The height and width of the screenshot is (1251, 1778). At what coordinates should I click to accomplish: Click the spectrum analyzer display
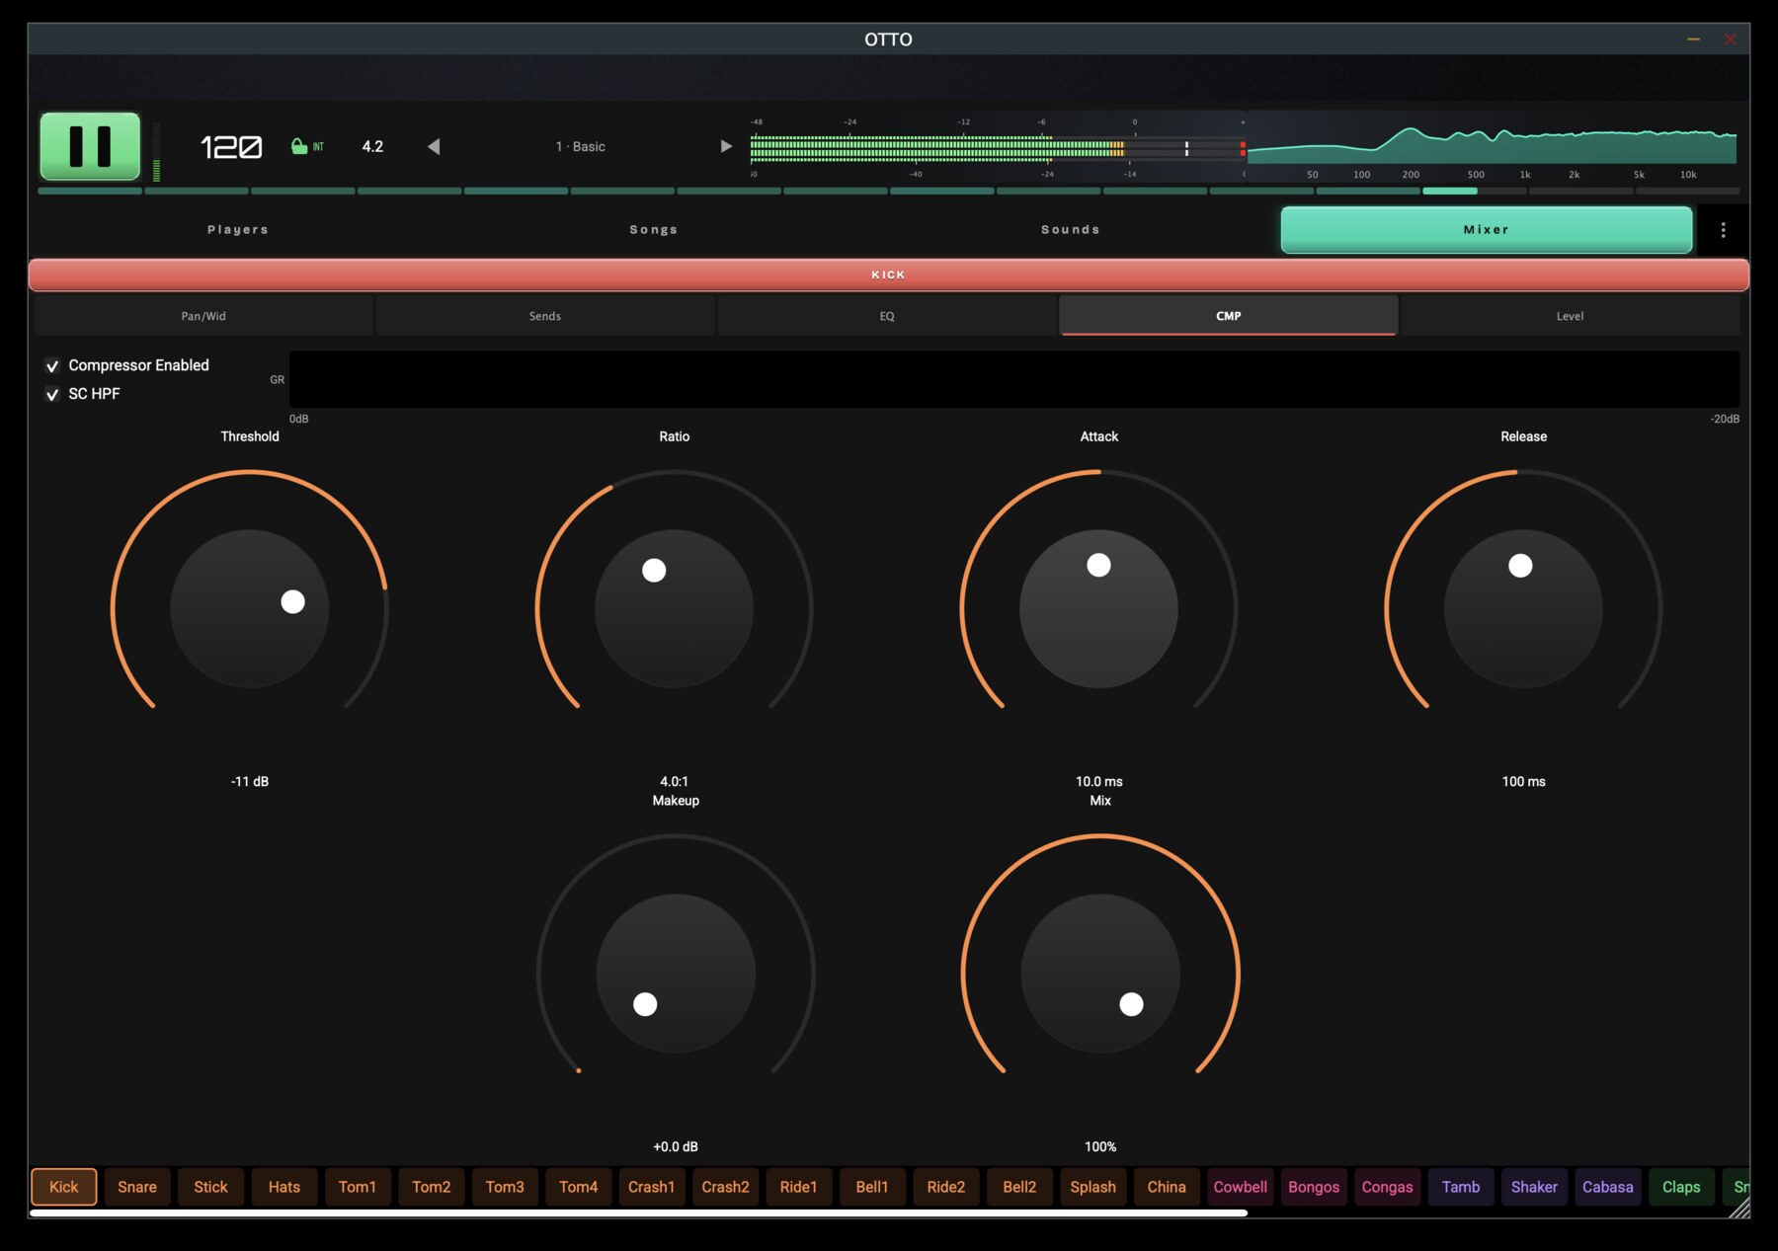tap(1492, 144)
